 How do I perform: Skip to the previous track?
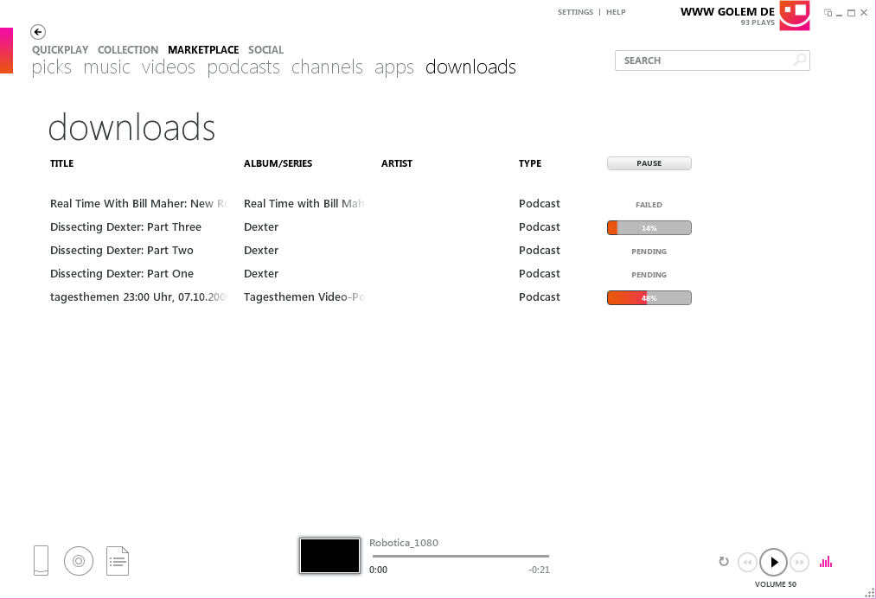(x=747, y=562)
